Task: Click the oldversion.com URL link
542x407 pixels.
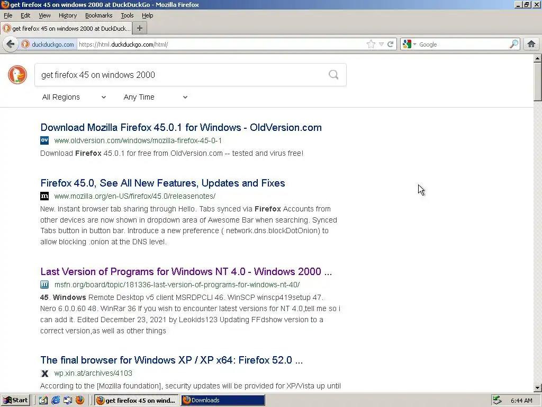Action: tap(138, 140)
